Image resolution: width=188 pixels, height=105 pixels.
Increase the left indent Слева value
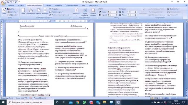pyautogui.click(x=116, y=11)
